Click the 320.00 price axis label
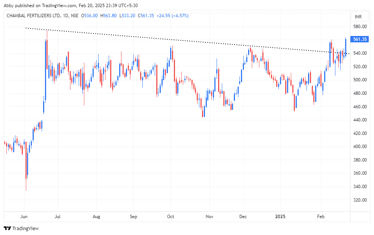This screenshot has height=235, width=374. click(360, 200)
